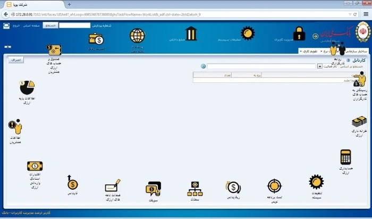Click the round go button beside the worklist search

pos(203,66)
